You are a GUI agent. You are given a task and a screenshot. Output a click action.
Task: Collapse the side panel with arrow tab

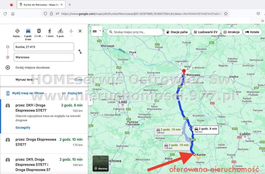(90, 100)
